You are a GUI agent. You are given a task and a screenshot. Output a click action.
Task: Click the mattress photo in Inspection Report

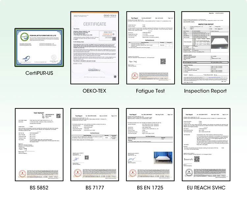click(x=220, y=42)
